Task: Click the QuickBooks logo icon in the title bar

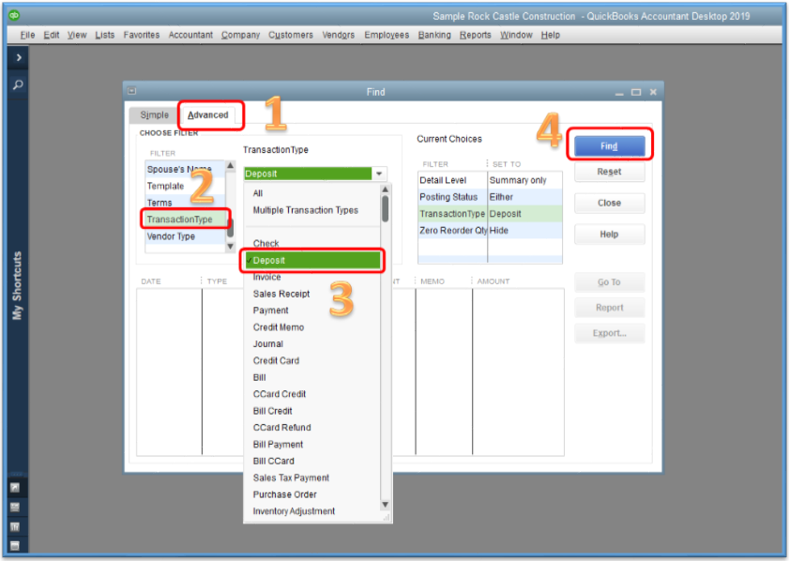Action: (13, 16)
